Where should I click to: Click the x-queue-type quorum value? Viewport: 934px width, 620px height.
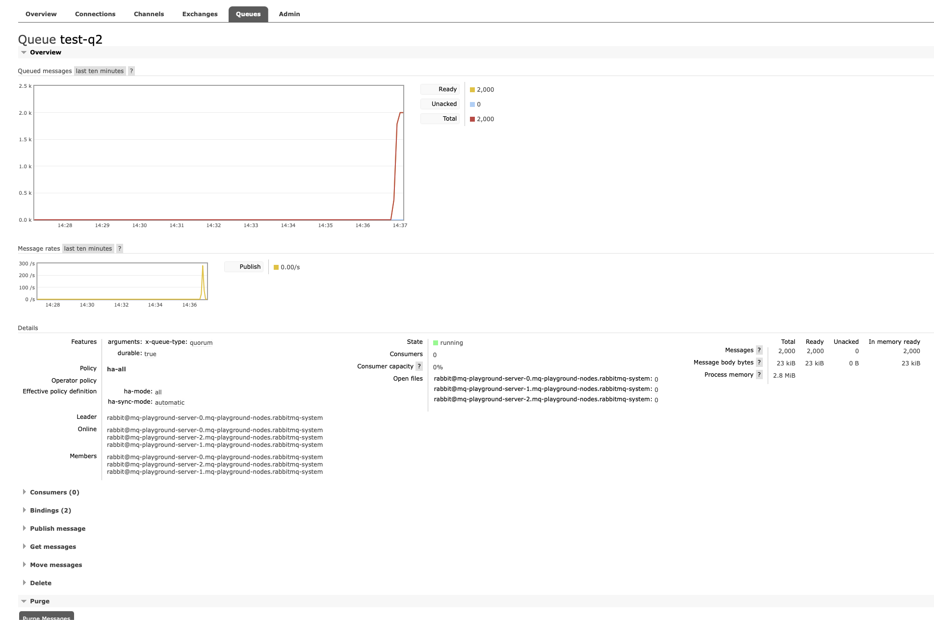pyautogui.click(x=201, y=343)
